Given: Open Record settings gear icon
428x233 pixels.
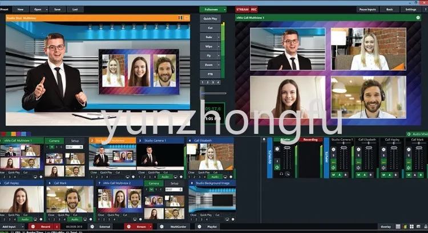Looking at the screenshot, I should click(x=33, y=227).
